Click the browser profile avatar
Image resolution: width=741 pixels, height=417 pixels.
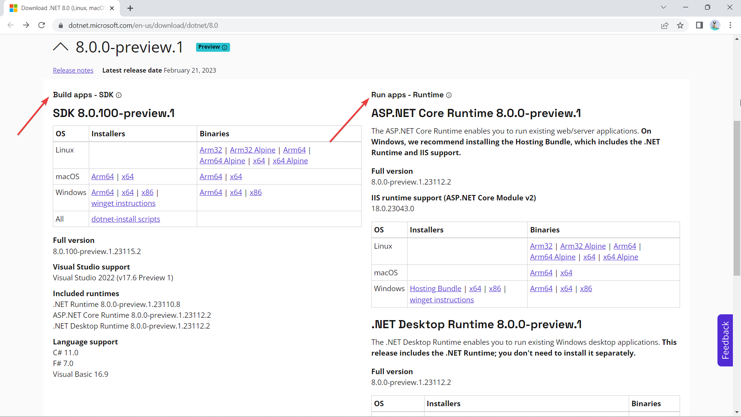point(715,25)
